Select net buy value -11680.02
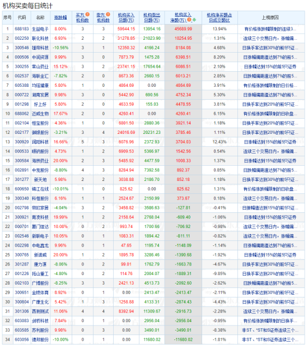 coord(183,339)
